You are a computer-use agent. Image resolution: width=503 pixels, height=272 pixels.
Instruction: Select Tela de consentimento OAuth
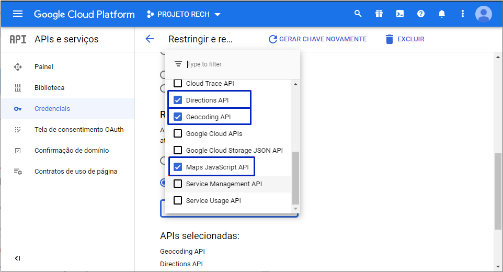click(x=79, y=130)
